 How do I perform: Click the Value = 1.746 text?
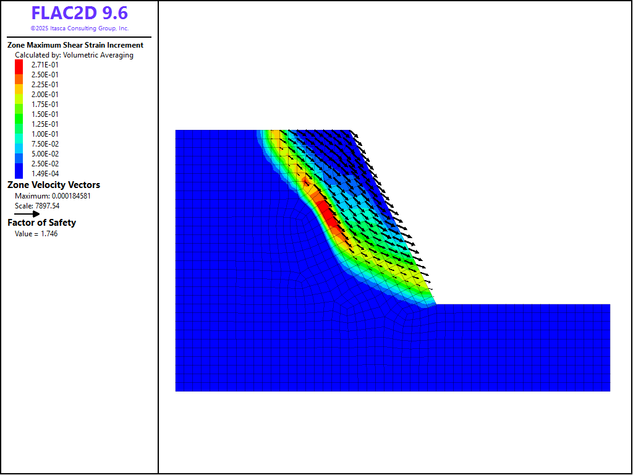coord(36,234)
